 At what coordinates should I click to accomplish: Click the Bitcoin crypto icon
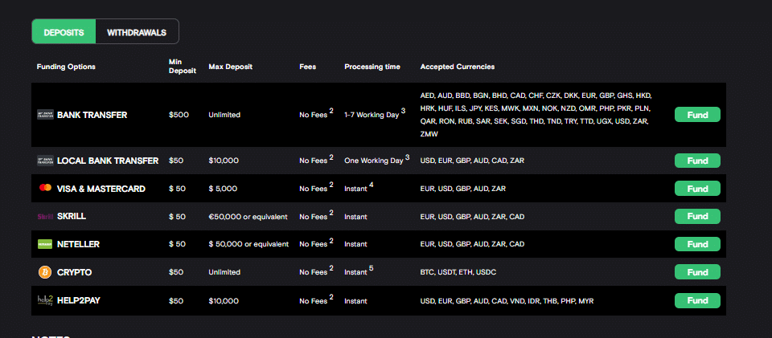[45, 272]
